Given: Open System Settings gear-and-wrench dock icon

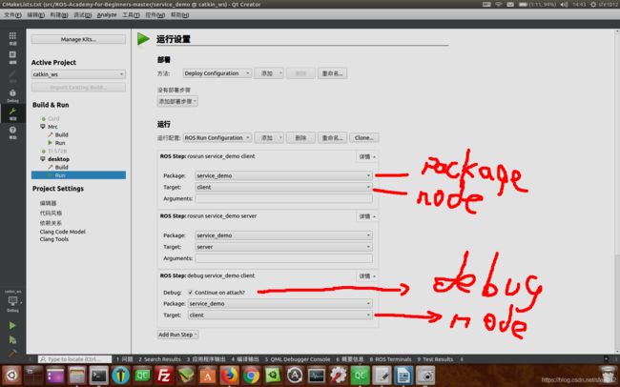Looking at the screenshot, I should coord(338,376).
